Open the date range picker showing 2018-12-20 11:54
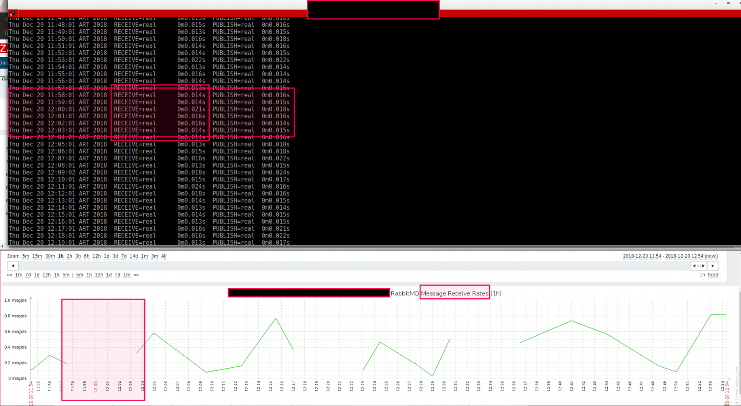The image size is (741, 406). 642,256
